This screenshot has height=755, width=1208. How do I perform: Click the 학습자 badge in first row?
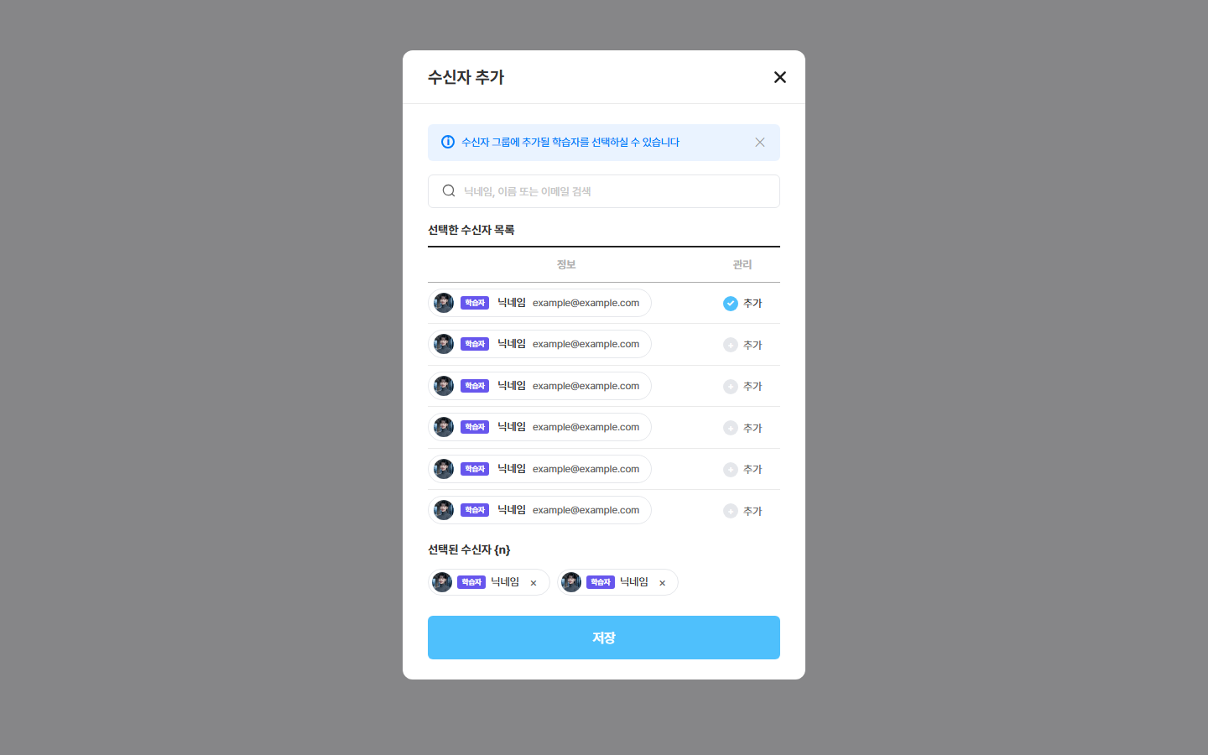tap(475, 303)
